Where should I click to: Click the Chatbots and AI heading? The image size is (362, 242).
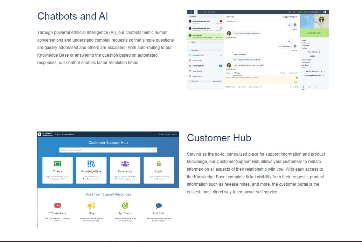pos(72,16)
